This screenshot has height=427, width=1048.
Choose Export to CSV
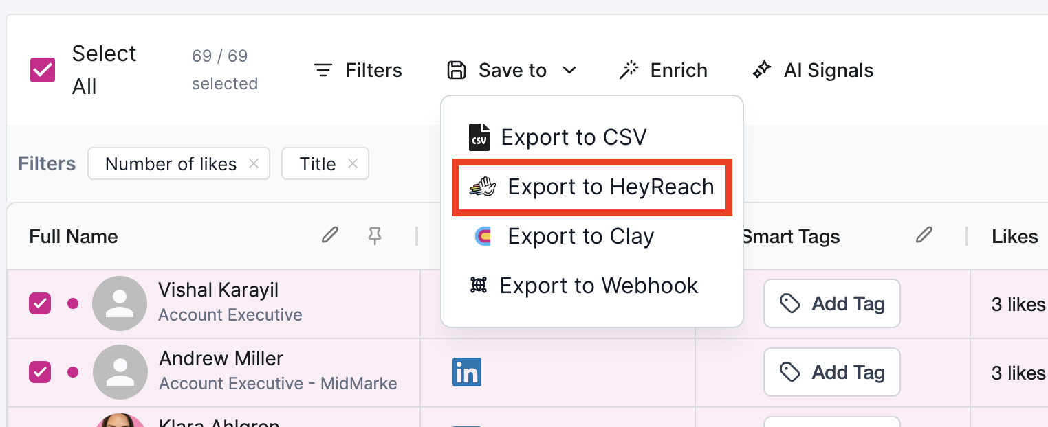click(x=573, y=137)
